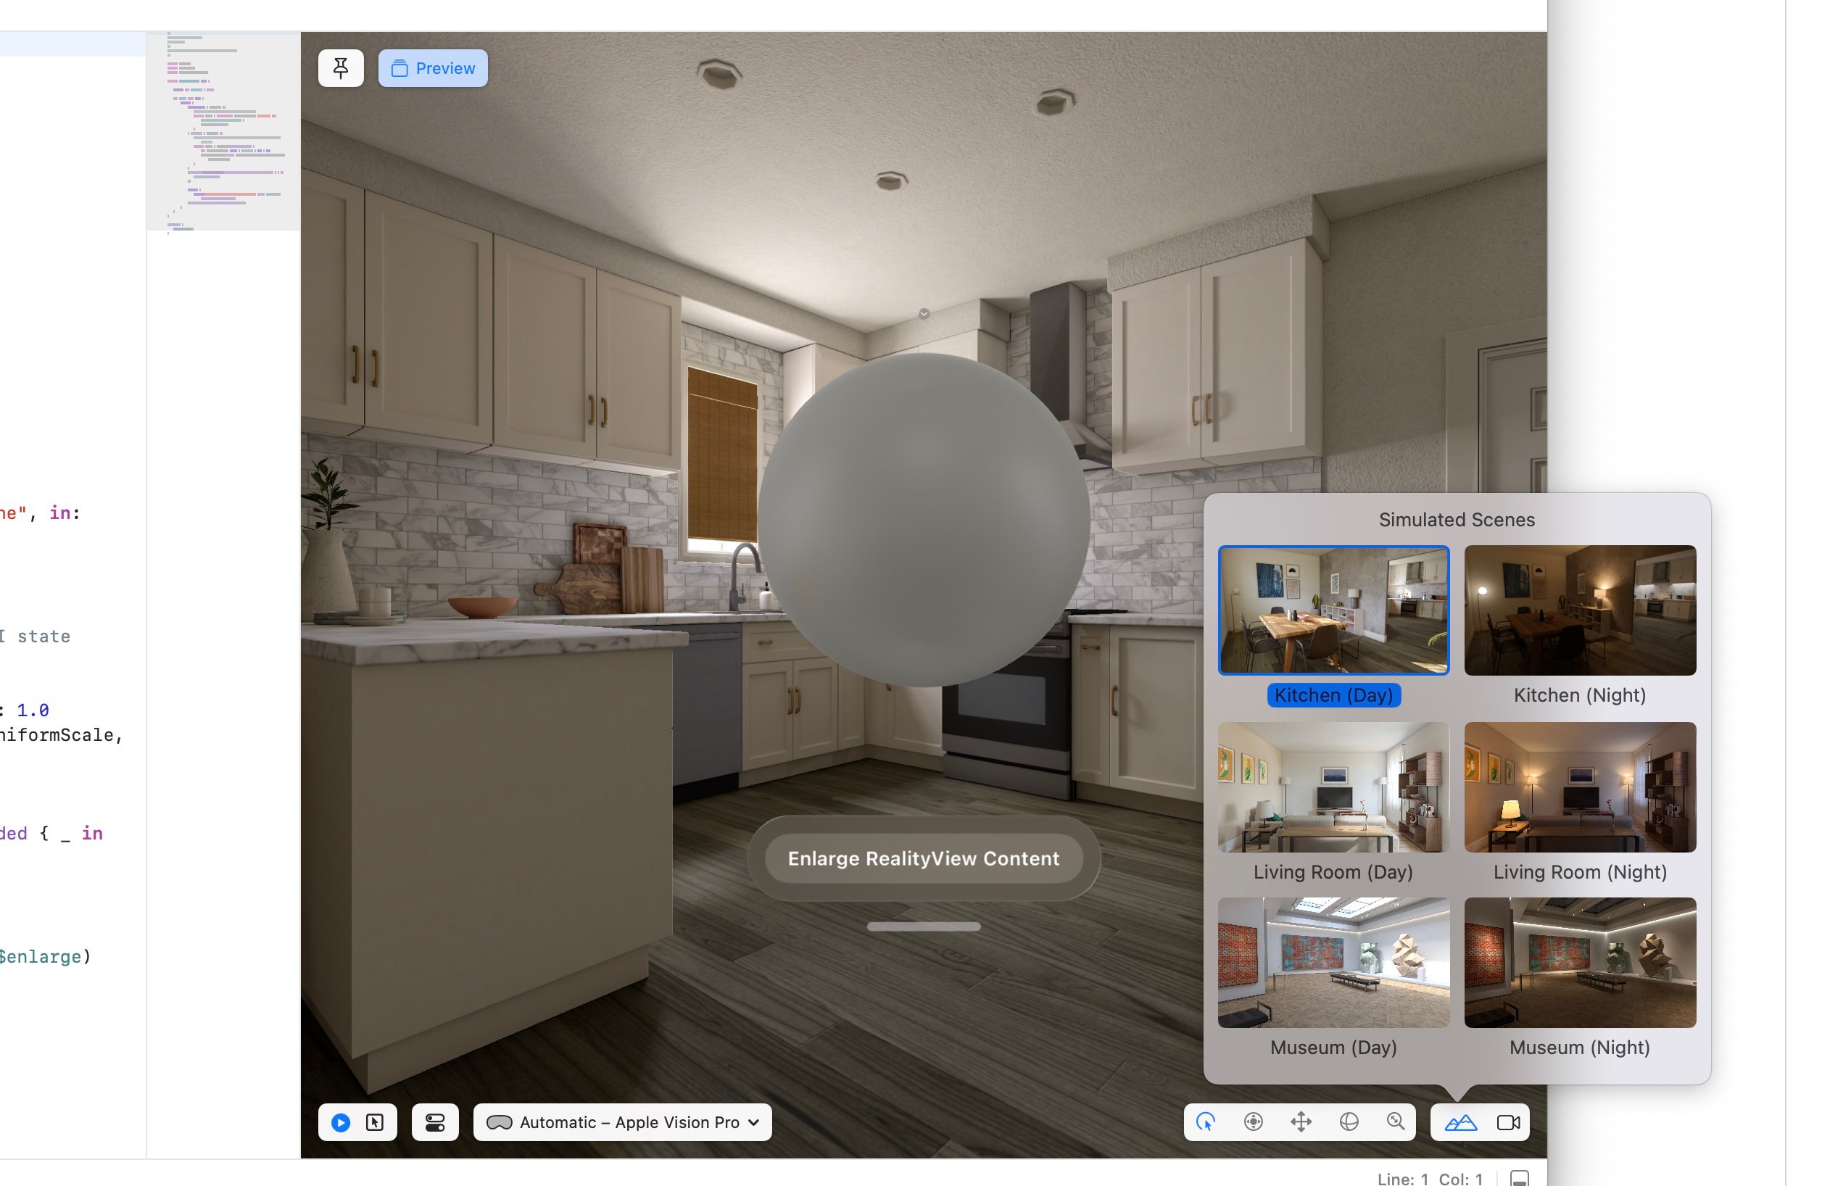Start live preview with play button
The width and height of the screenshot is (1830, 1186).
coord(341,1122)
